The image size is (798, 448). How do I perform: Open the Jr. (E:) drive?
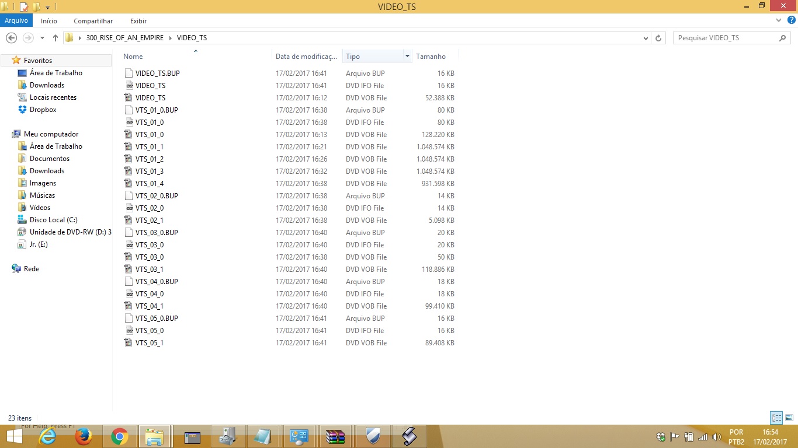(39, 244)
